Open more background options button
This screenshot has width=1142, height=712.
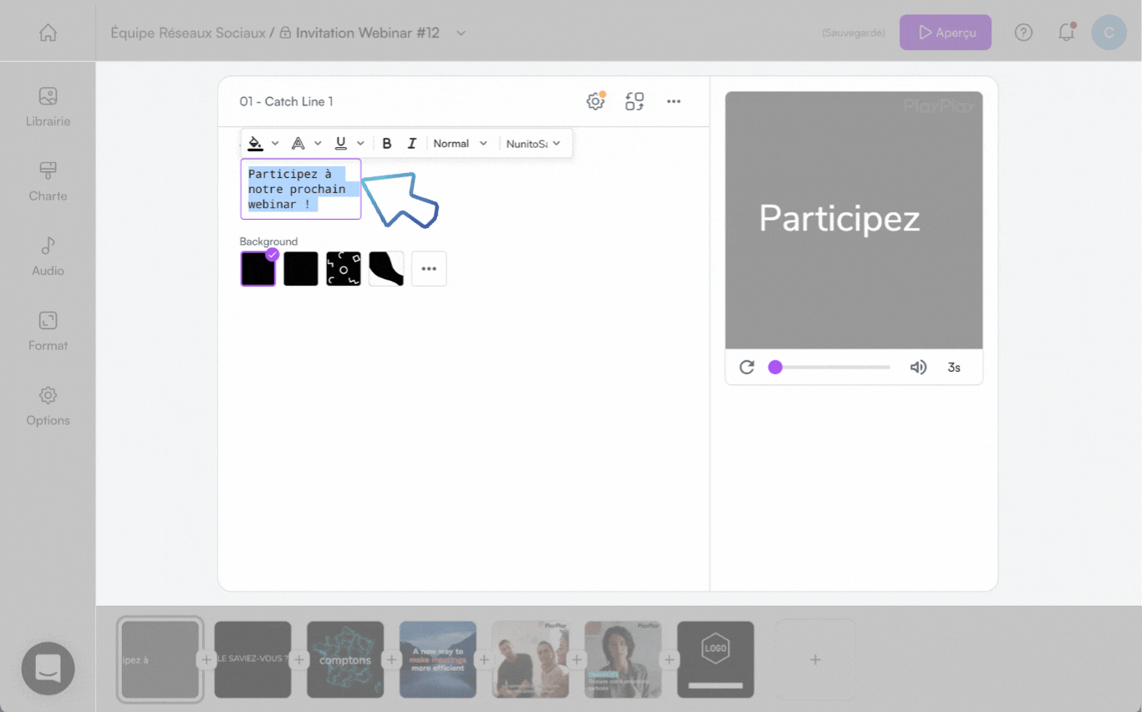429,269
